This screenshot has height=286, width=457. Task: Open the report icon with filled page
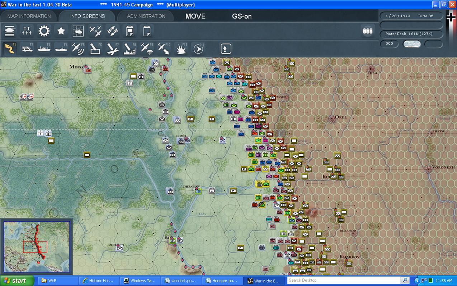pyautogui.click(x=130, y=31)
